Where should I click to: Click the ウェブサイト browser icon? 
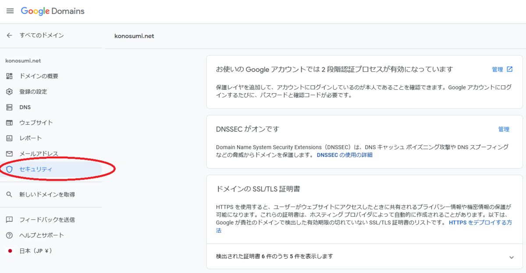click(x=10, y=122)
